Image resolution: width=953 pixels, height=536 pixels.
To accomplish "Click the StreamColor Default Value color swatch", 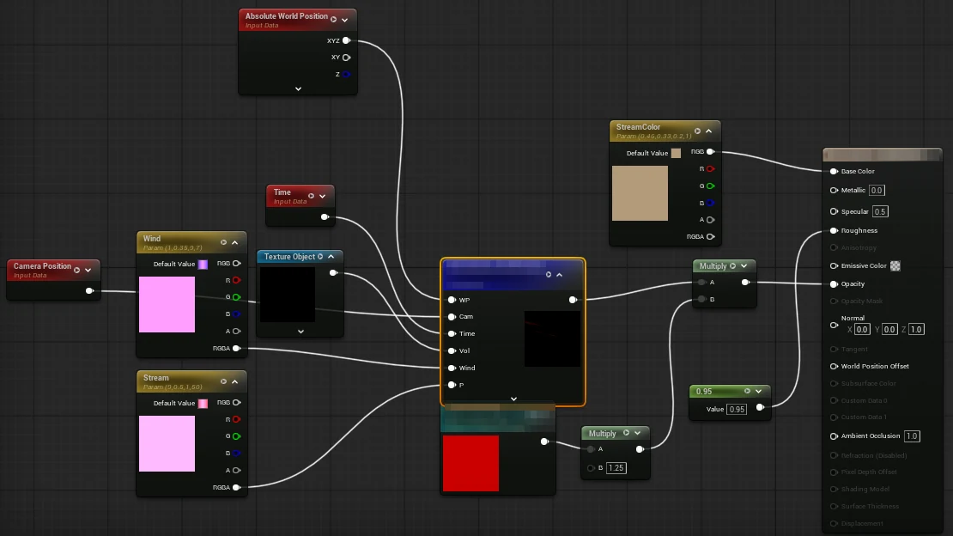I will [676, 153].
